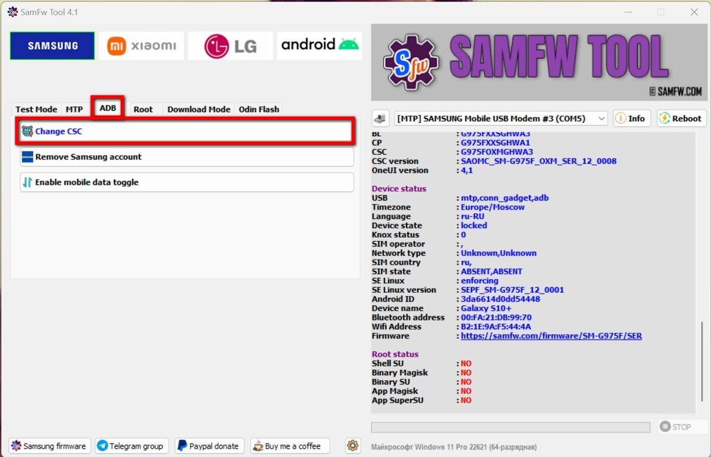Click the Android ID value 3da6614d0dd54448
Screen dimensions: 711x457
point(501,299)
